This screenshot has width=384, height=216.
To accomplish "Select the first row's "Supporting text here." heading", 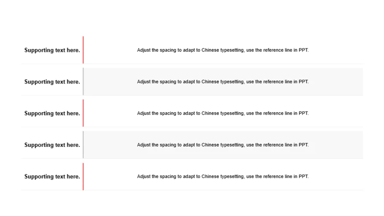I will coord(52,50).
